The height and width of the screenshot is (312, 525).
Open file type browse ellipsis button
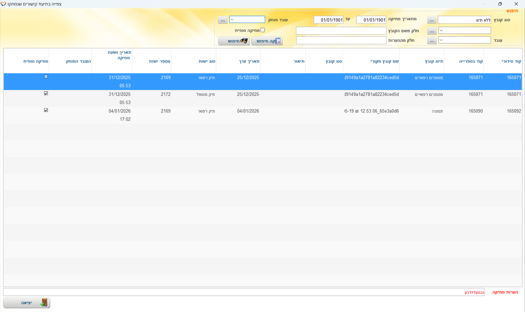pos(431,20)
